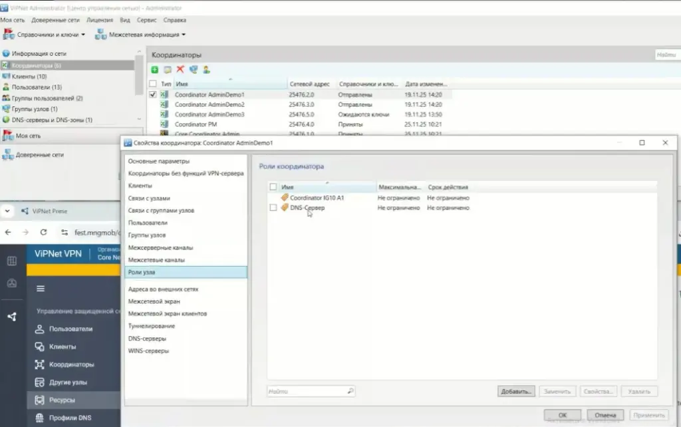Click the red delete coordinator icon

coord(180,69)
